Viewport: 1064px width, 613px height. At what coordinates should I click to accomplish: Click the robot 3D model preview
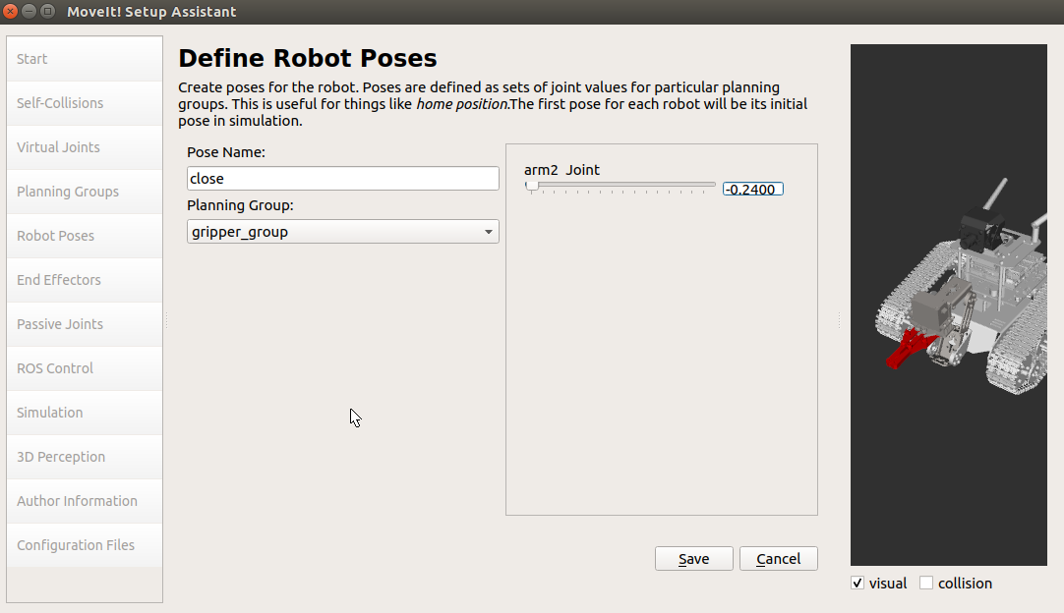pyautogui.click(x=949, y=306)
